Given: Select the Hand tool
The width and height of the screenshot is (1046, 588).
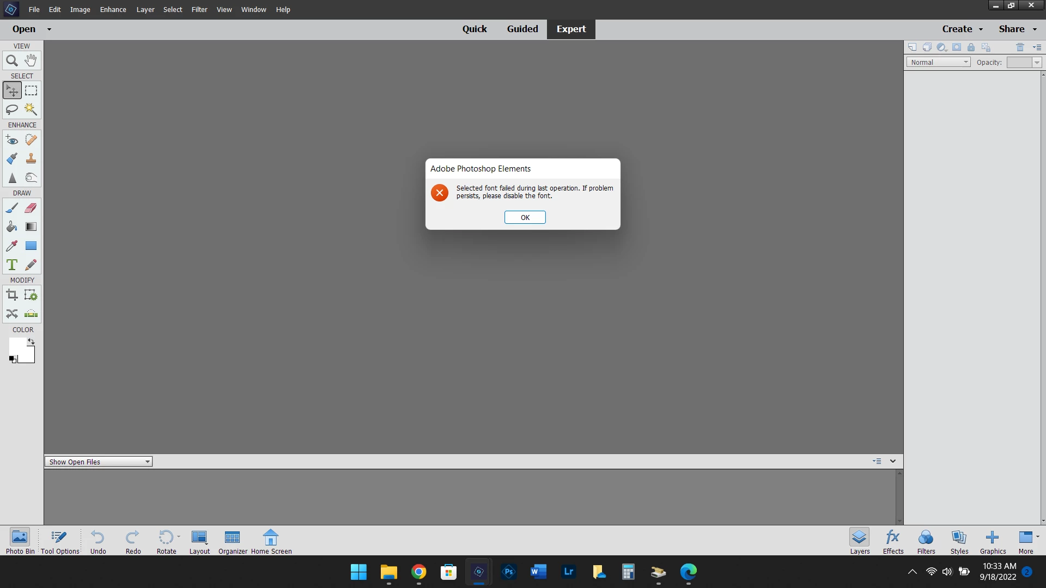Looking at the screenshot, I should (31, 60).
